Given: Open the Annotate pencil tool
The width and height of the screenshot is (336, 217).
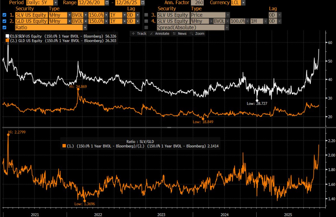Looking at the screenshot, I should [x=160, y=34].
